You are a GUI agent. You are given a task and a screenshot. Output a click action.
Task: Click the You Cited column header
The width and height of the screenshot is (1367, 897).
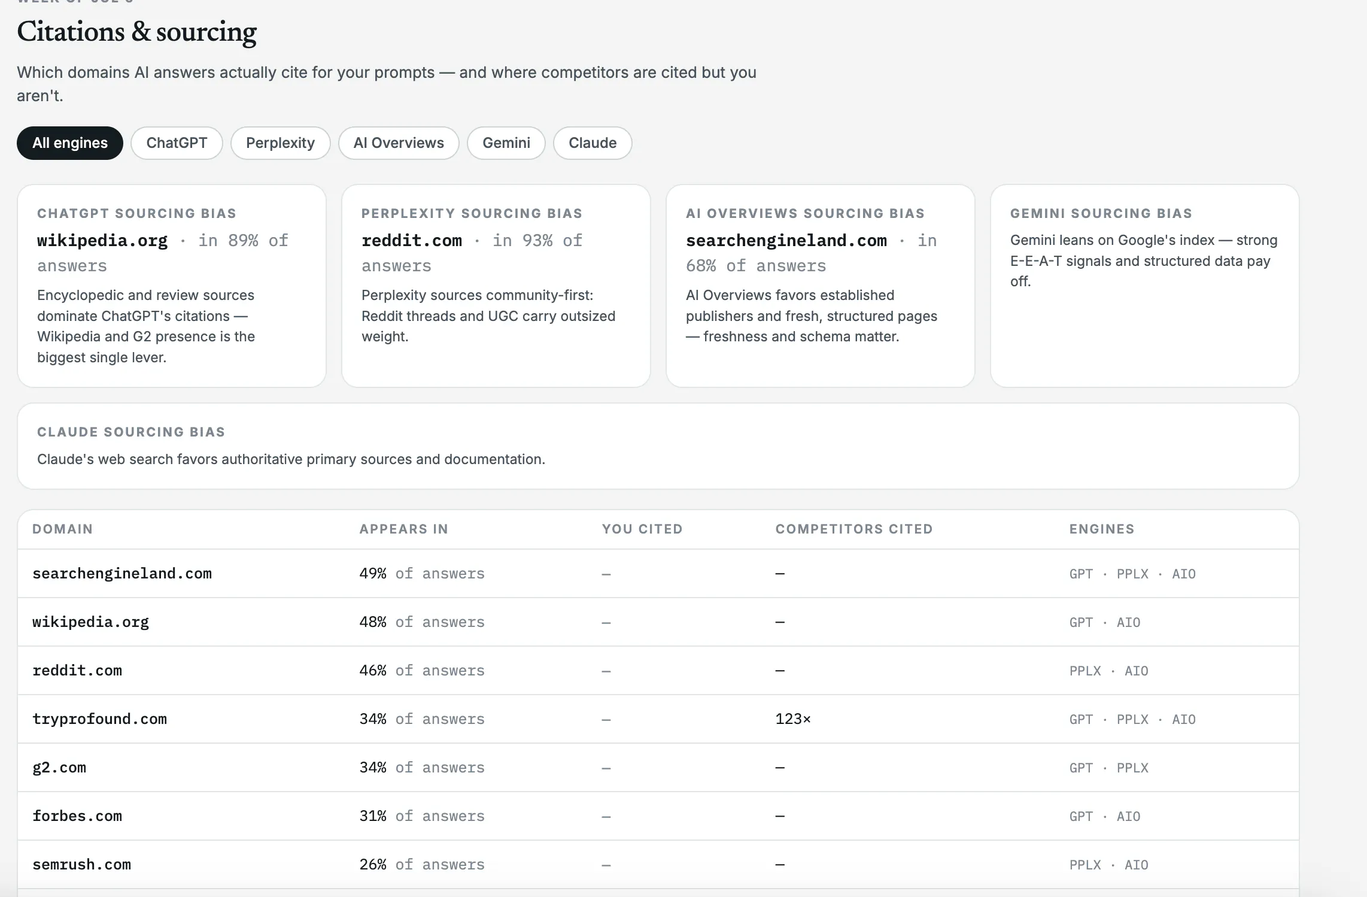(642, 529)
